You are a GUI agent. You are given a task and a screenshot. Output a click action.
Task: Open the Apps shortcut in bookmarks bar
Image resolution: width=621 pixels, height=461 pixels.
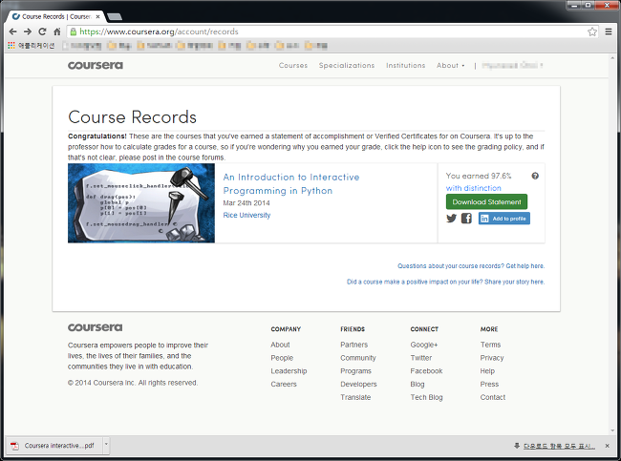pyautogui.click(x=32, y=46)
